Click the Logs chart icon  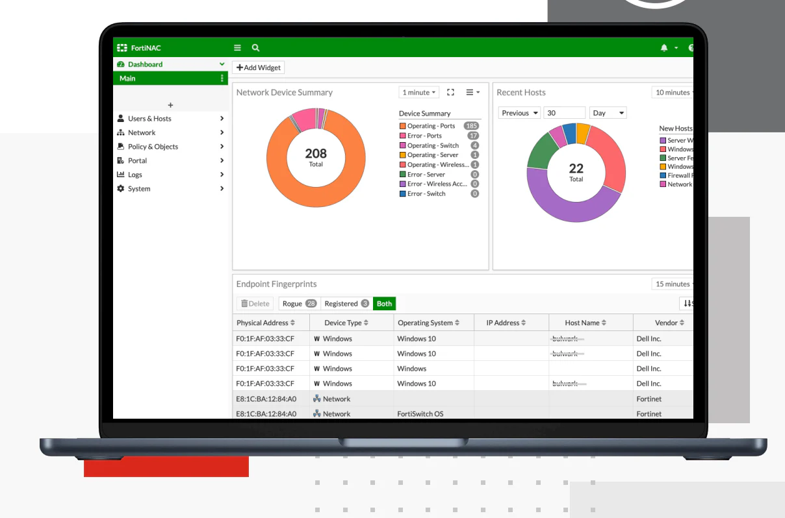pos(121,175)
